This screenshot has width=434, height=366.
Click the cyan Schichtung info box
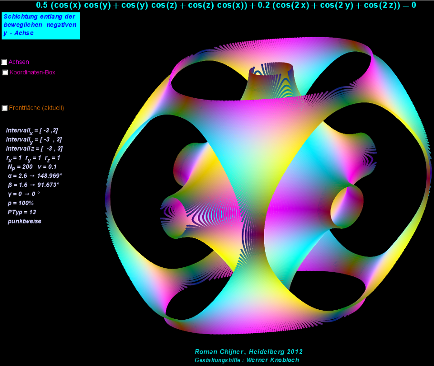click(40, 25)
